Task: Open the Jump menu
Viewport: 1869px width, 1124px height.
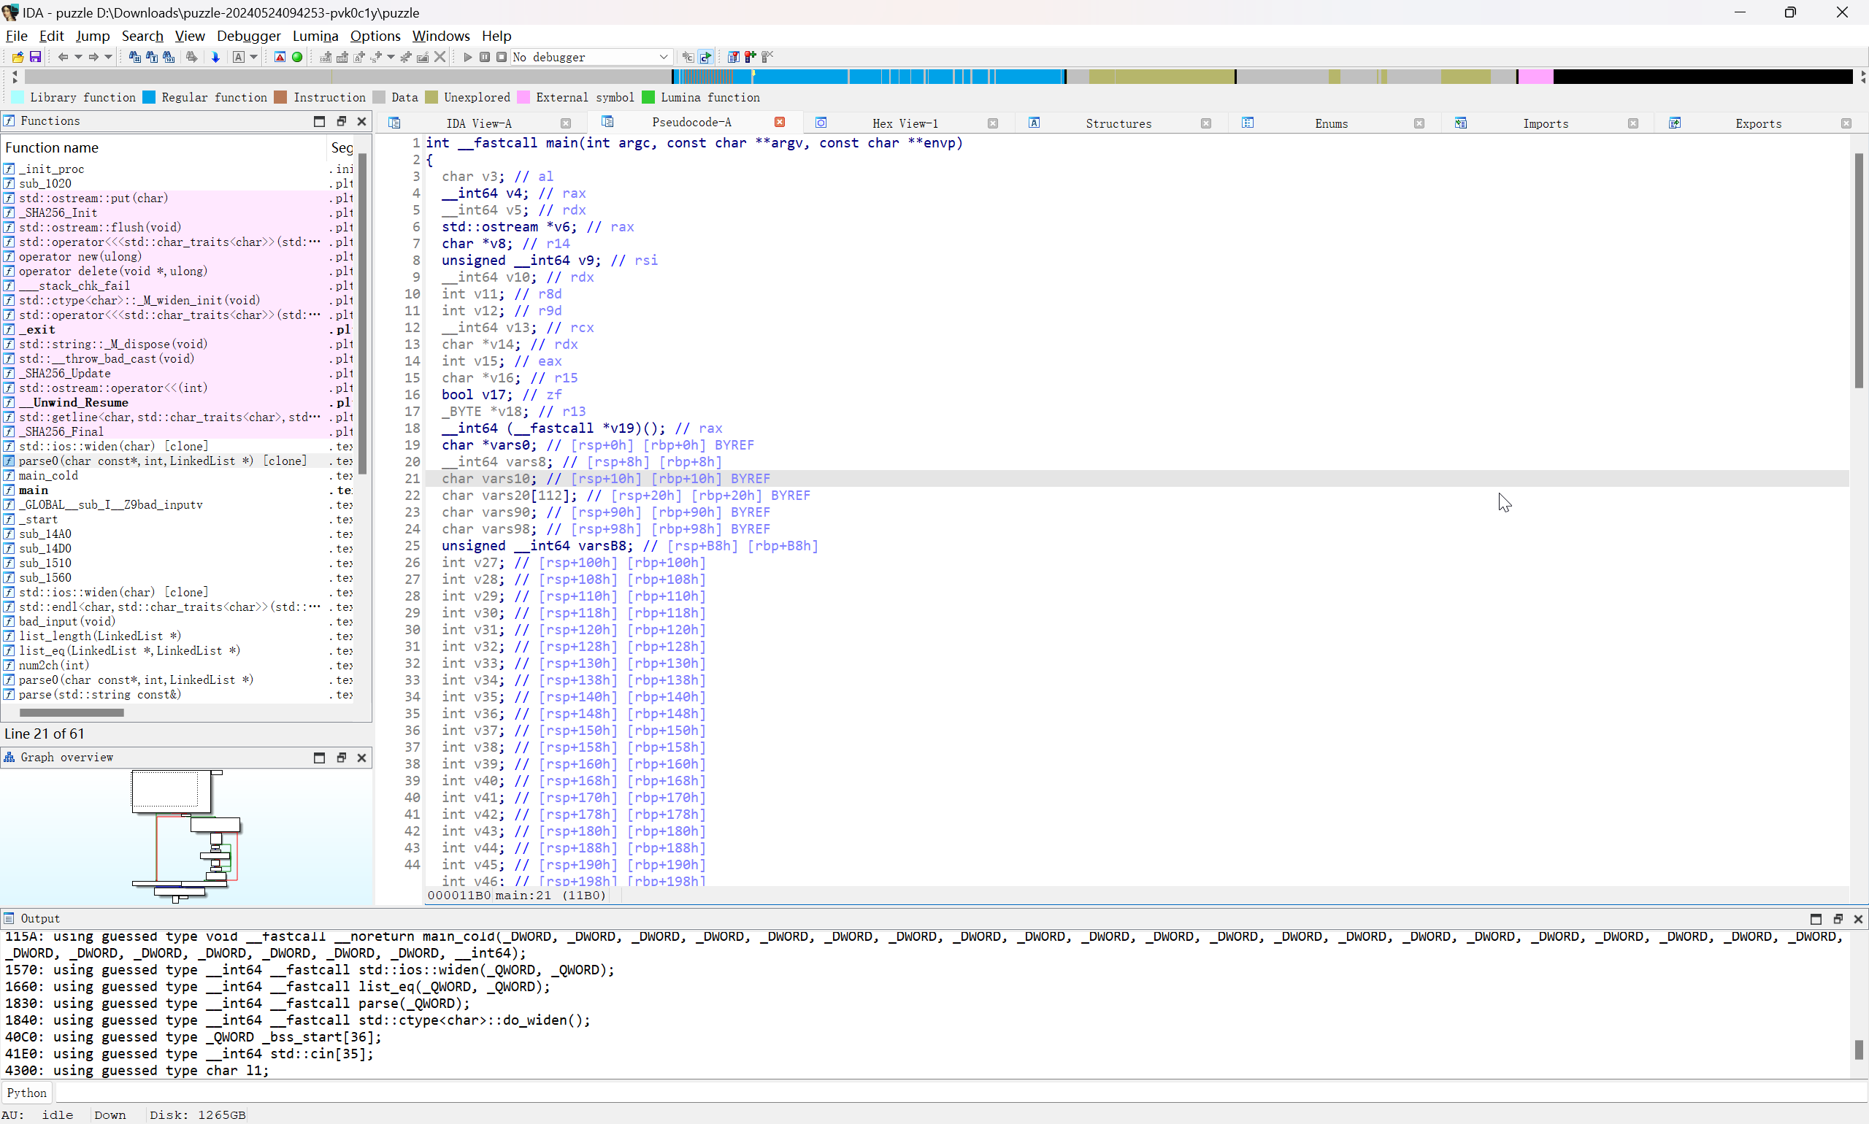Action: tap(93, 36)
